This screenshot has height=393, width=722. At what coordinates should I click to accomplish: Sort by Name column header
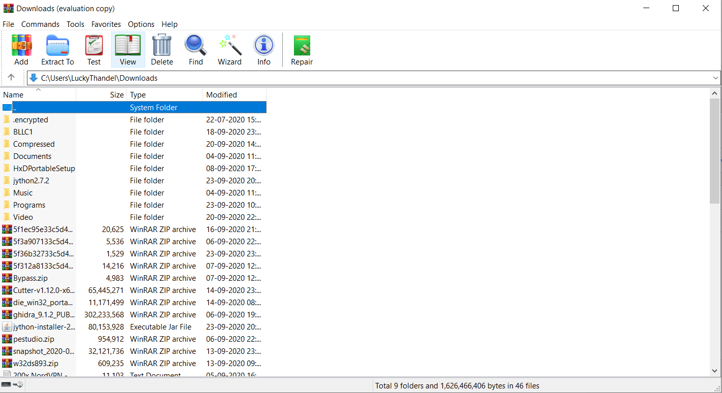38,94
